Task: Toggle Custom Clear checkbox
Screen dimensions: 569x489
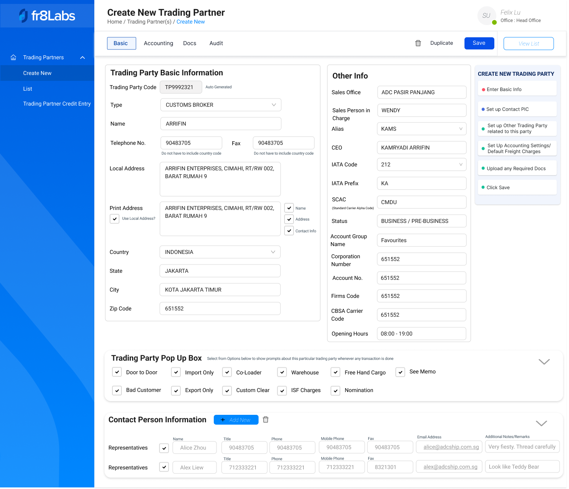Action: 227,390
